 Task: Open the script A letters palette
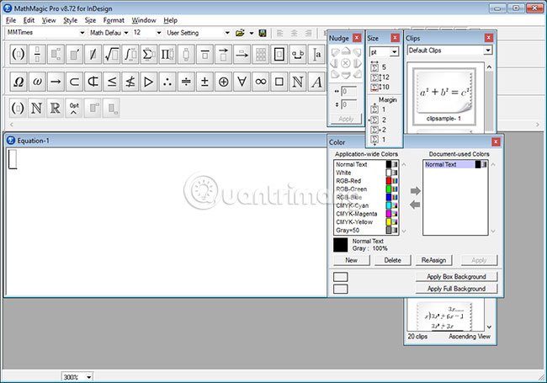pyautogui.click(x=316, y=82)
